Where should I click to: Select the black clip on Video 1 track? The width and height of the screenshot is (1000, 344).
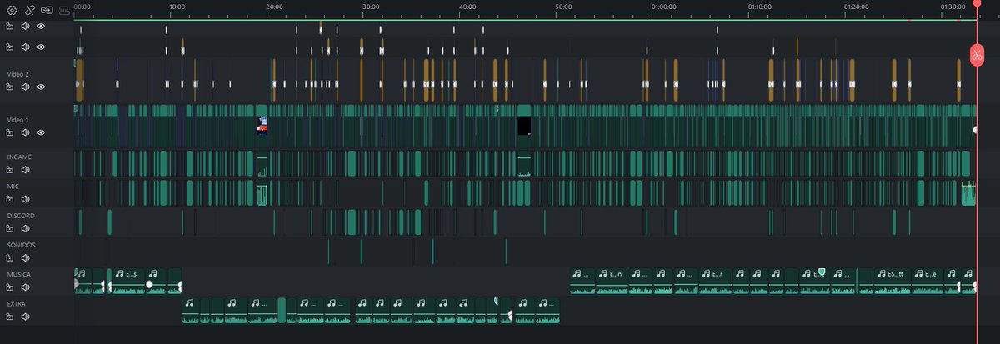click(x=524, y=126)
